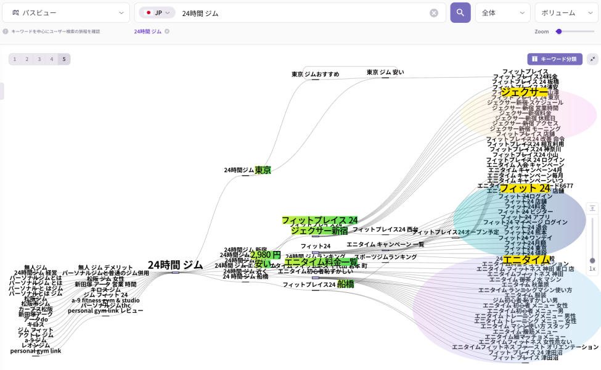Open the 全体 filter dropdown
The image size is (601, 370).
click(x=502, y=13)
